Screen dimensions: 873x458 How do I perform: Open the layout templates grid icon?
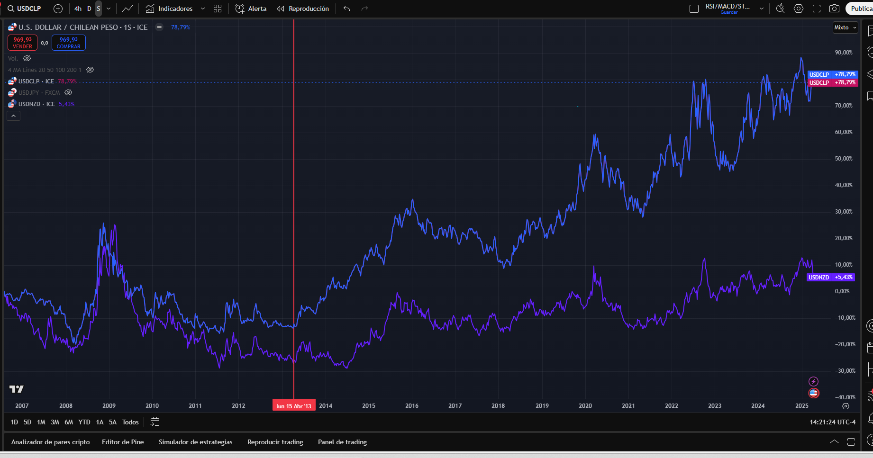[x=218, y=9]
